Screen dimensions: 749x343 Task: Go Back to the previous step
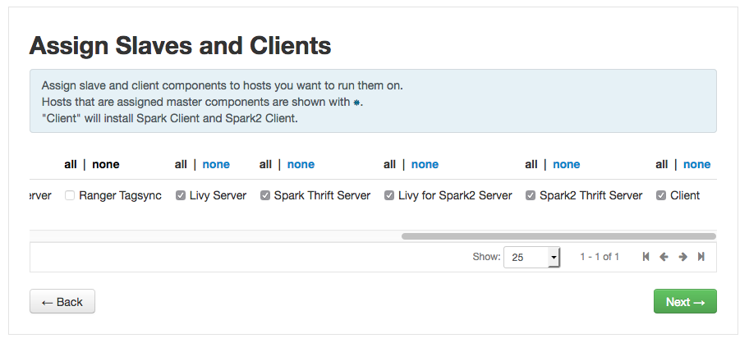click(x=62, y=302)
